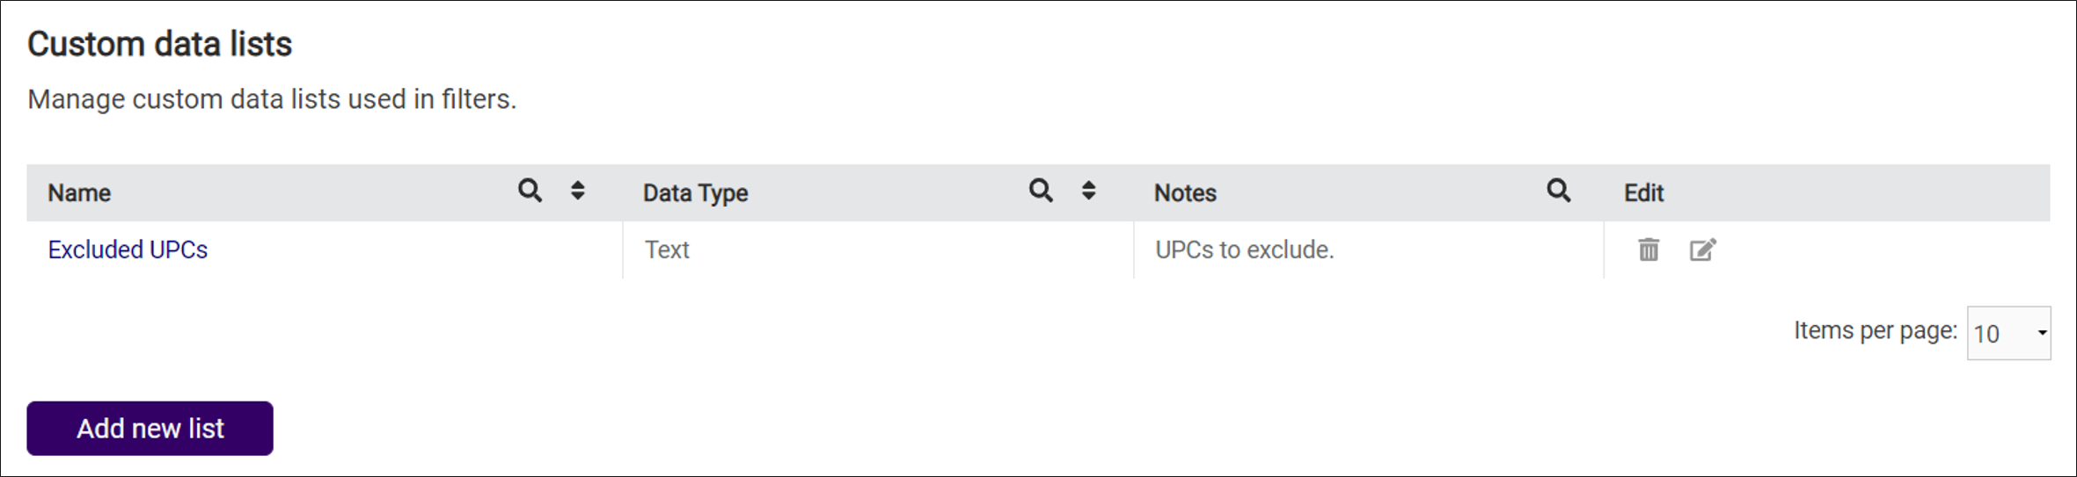The height and width of the screenshot is (477, 2077).
Task: Sort the list by Name
Action: [578, 190]
